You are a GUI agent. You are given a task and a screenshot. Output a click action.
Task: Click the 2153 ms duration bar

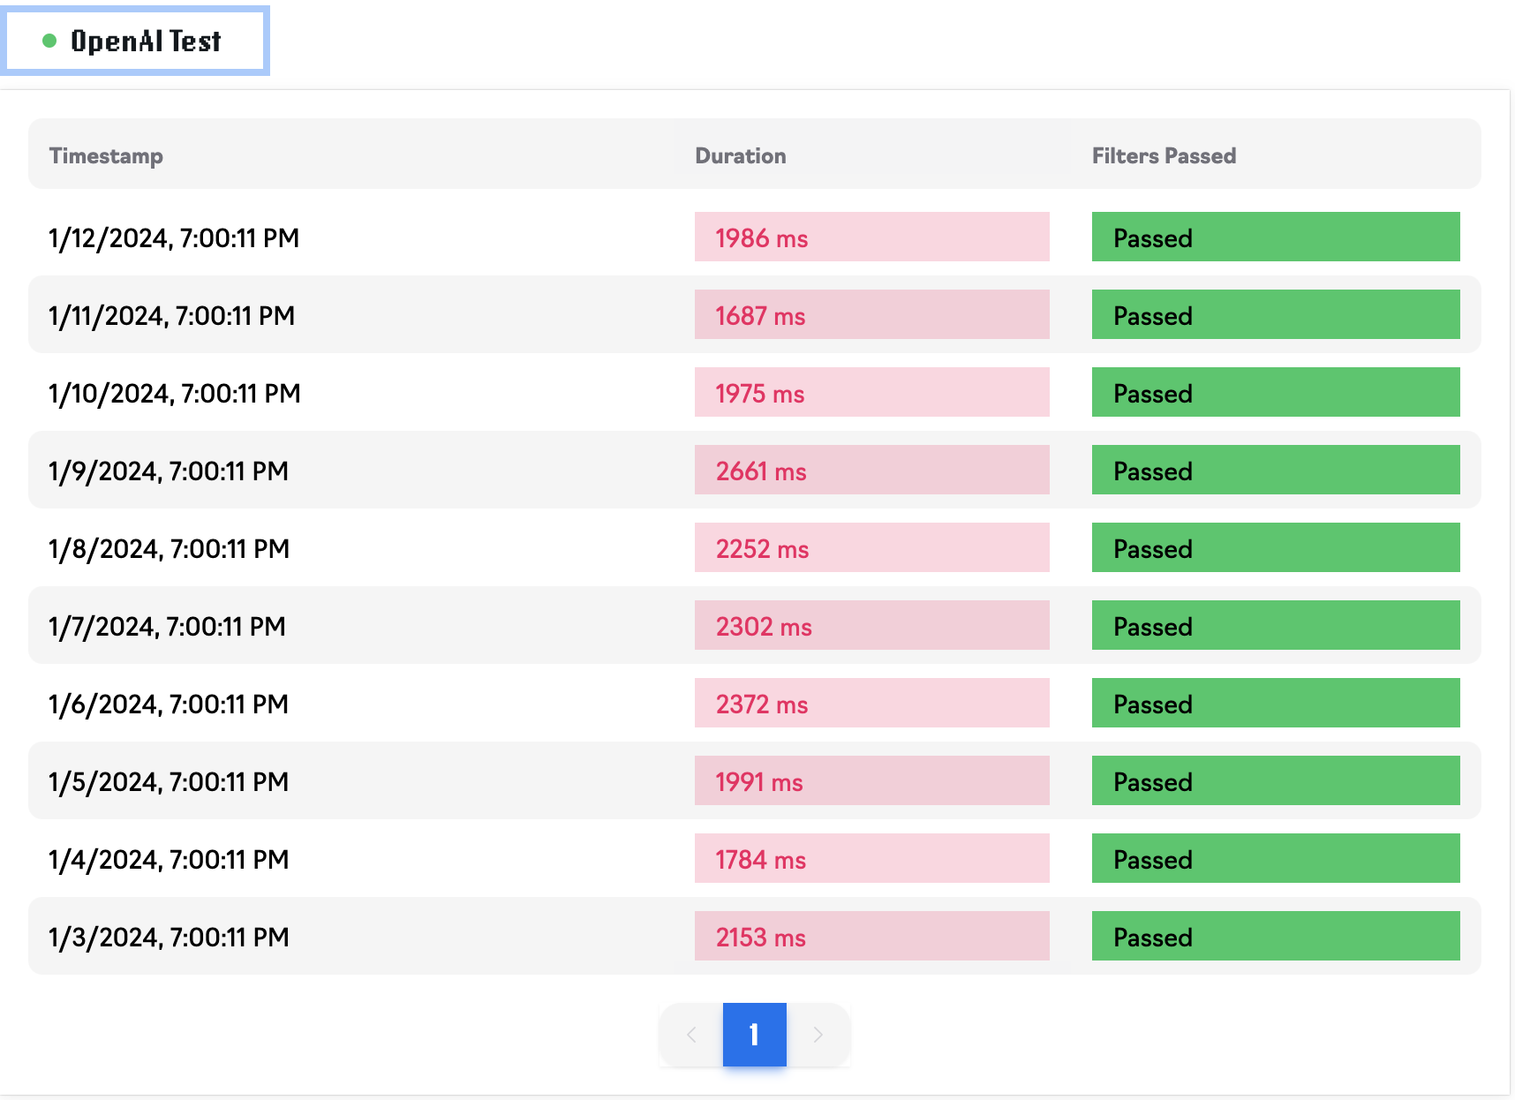click(x=871, y=937)
